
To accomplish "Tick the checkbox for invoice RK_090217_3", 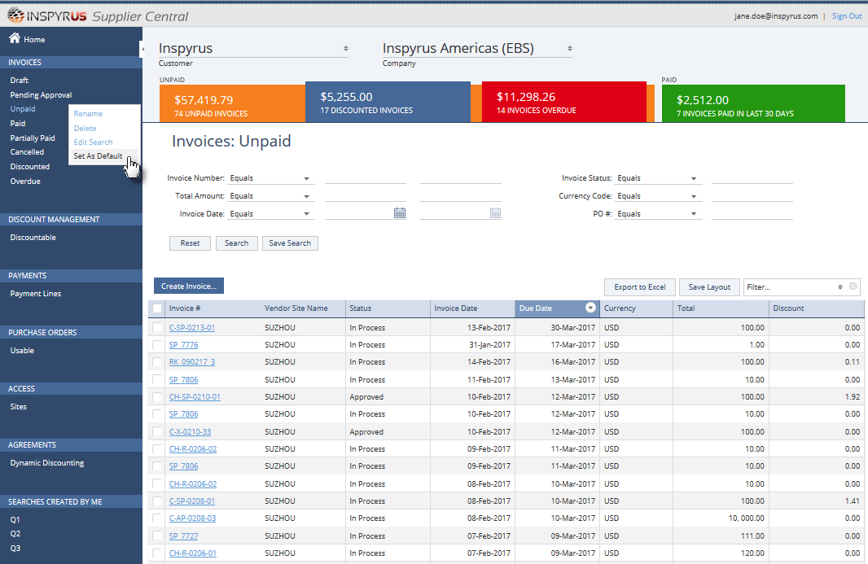I will click(157, 362).
